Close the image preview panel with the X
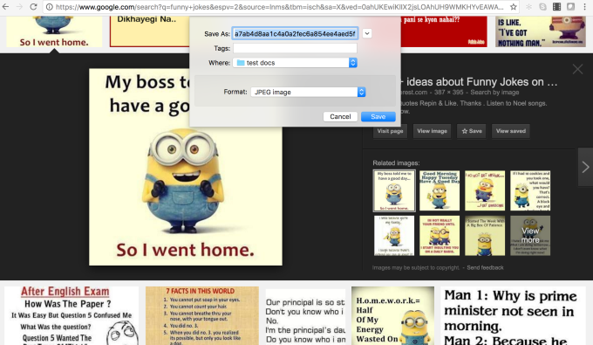The height and width of the screenshot is (345, 593). (577, 69)
